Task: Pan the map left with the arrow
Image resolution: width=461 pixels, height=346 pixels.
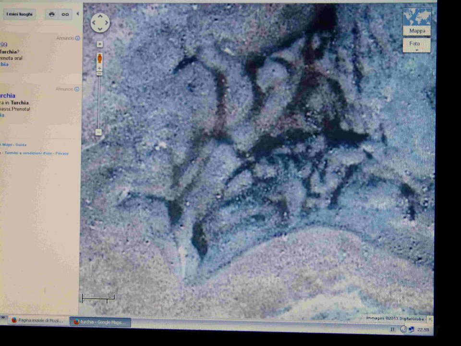Action: [94, 23]
